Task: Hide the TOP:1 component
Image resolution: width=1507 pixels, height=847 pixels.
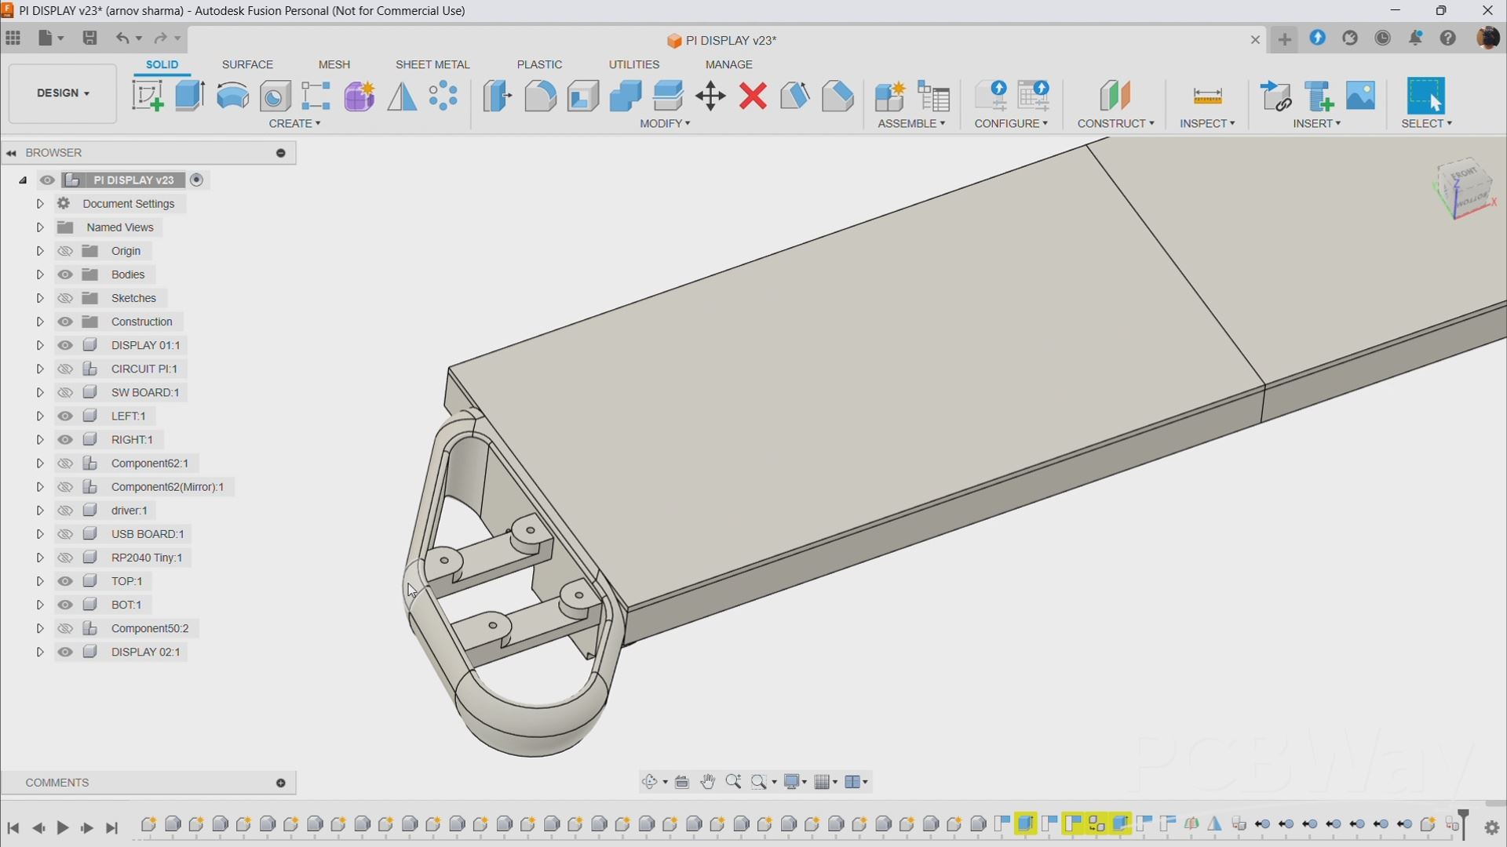Action: [65, 581]
